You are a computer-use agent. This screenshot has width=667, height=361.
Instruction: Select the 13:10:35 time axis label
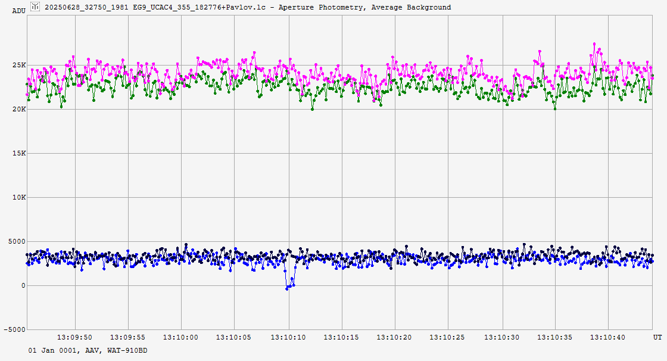555,337
